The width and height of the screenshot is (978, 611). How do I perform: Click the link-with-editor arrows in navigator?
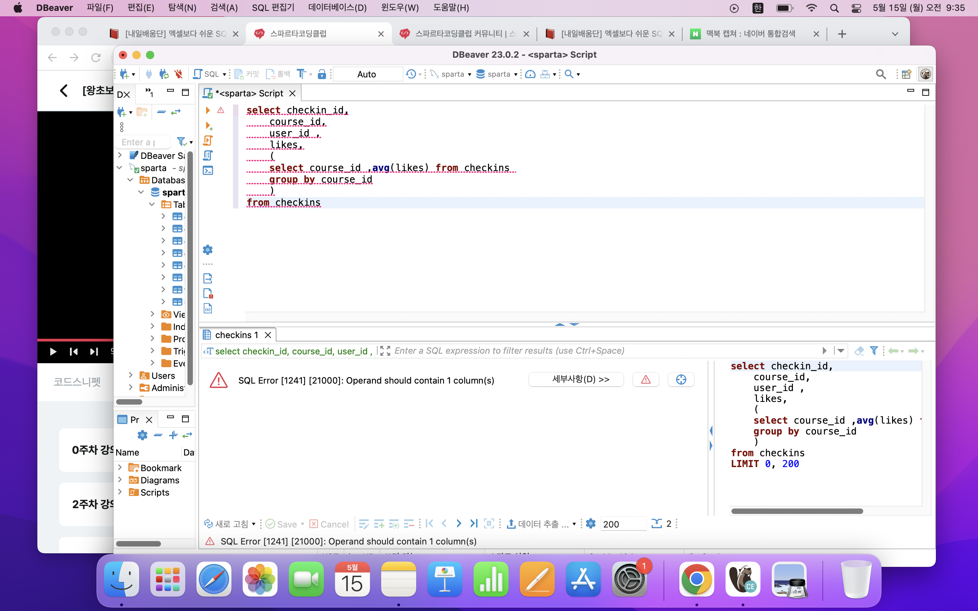pyautogui.click(x=176, y=112)
